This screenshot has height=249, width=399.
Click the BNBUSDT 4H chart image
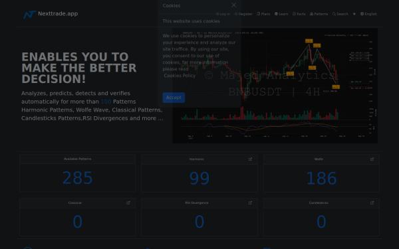275,86
